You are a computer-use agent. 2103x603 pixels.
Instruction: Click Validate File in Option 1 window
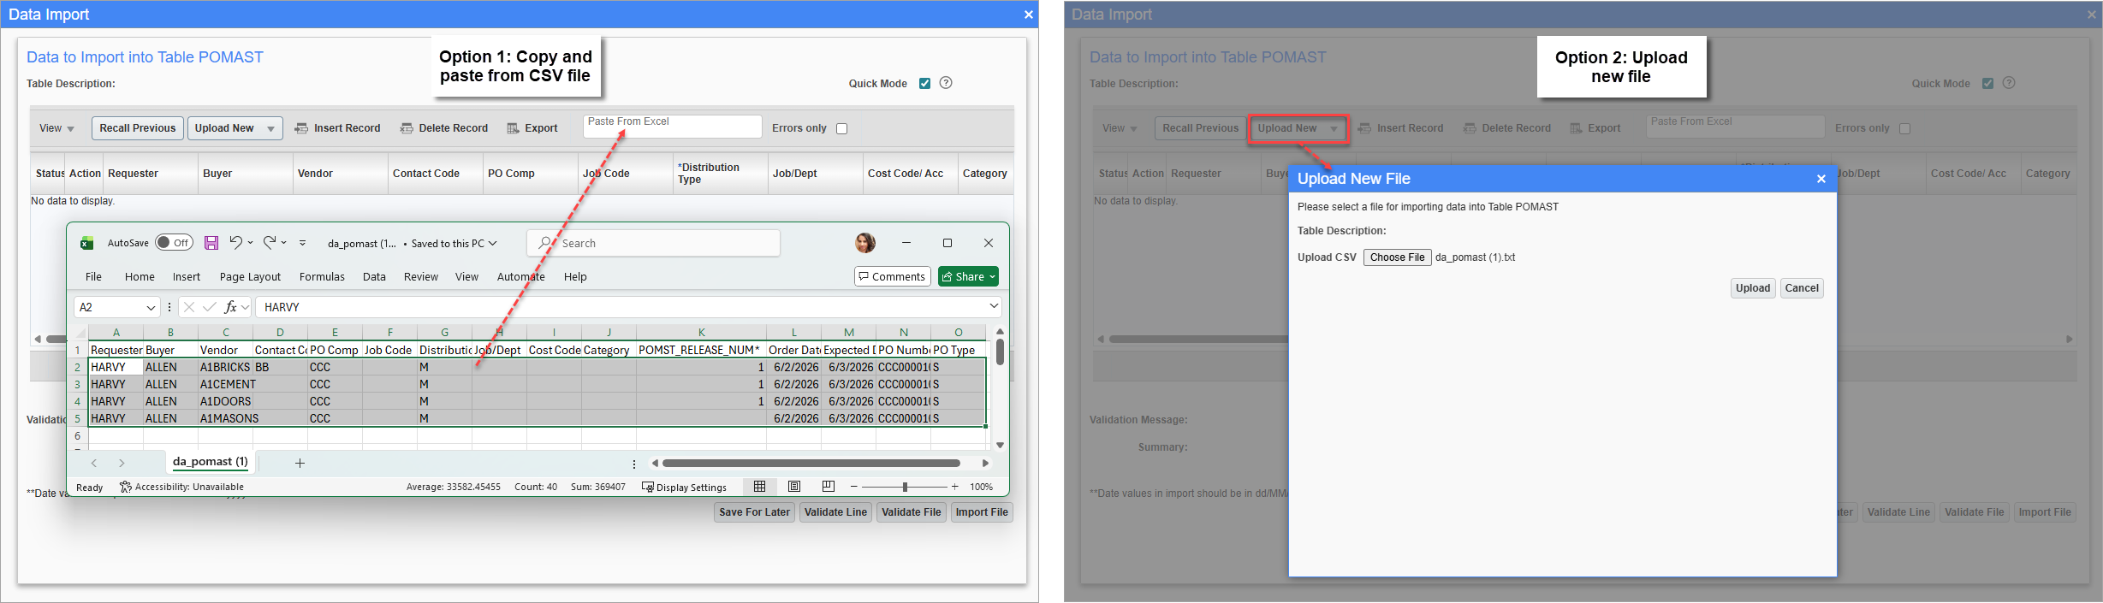[911, 512]
